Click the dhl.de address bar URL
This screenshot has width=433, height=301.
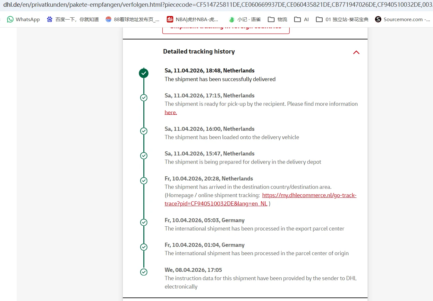coord(218,5)
